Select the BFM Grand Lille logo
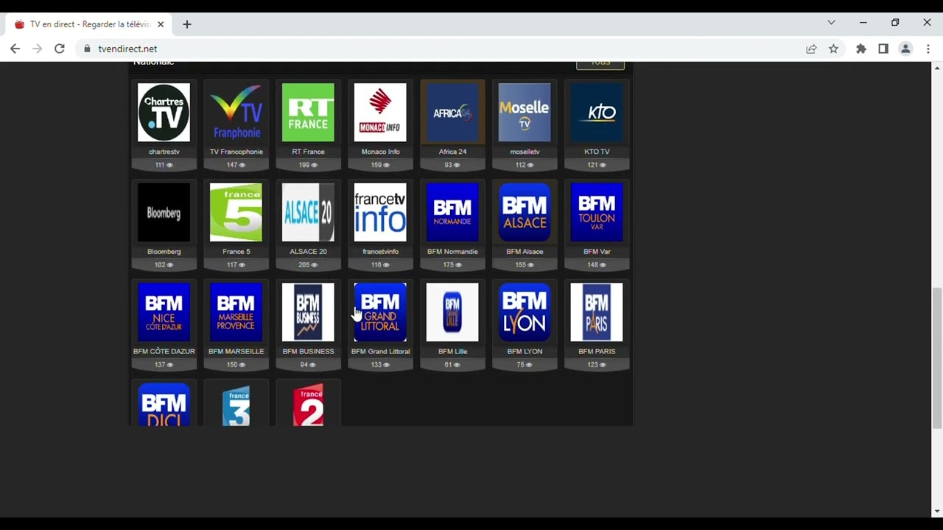 click(452, 312)
